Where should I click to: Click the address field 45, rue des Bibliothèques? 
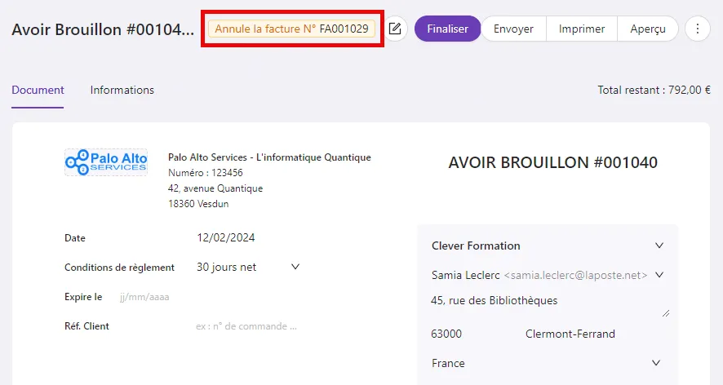point(548,305)
